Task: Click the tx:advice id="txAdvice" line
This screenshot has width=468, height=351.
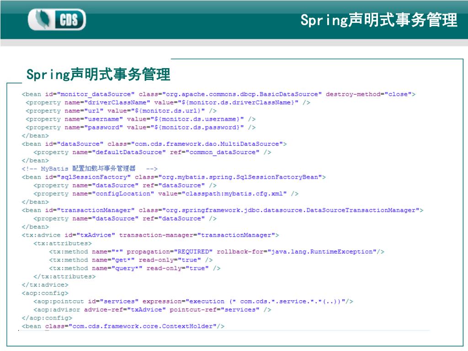Action: tap(150, 235)
